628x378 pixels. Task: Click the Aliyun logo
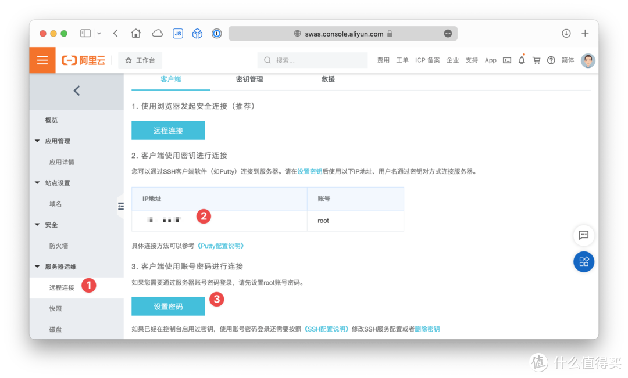click(83, 60)
